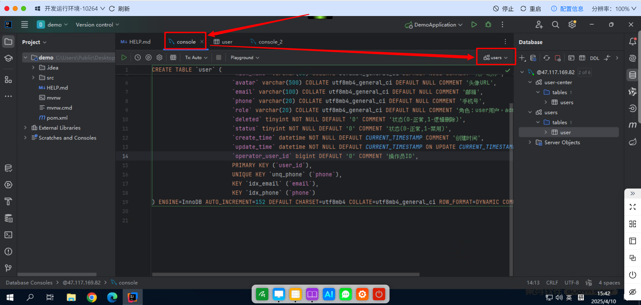Viewport: 641px width, 305px height.
Task: Add a new data source plus icon
Action: [522, 58]
